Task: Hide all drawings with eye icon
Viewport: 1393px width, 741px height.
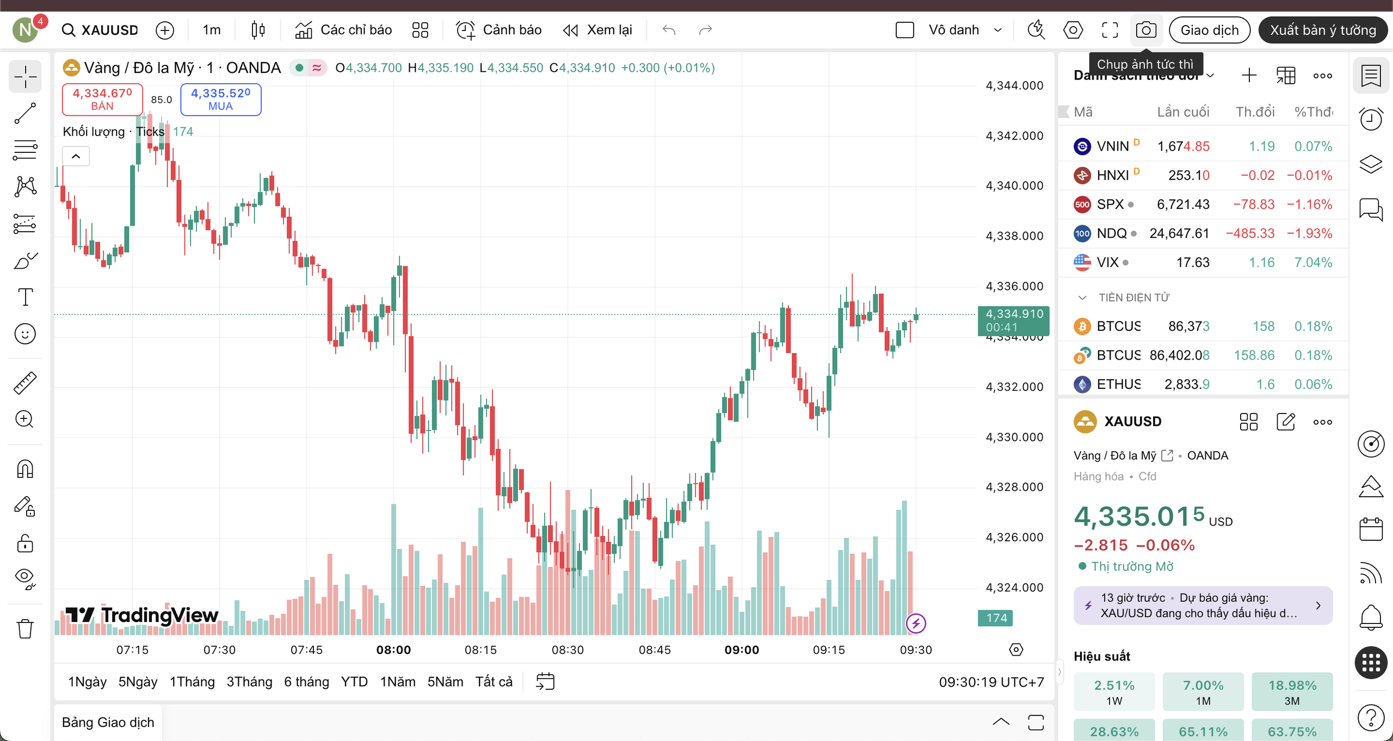Action: [25, 578]
